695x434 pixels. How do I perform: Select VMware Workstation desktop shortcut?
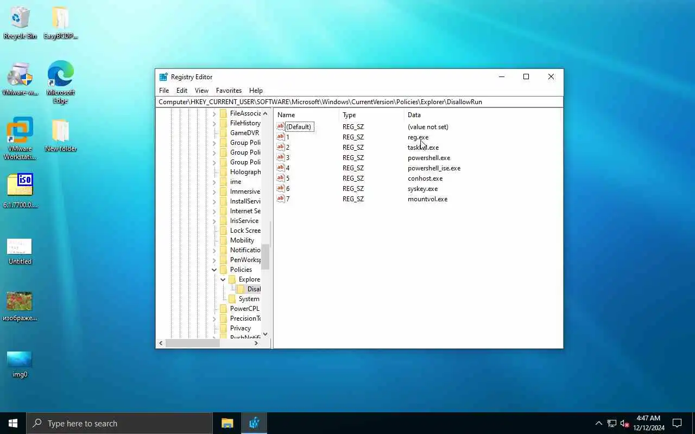coord(20,138)
